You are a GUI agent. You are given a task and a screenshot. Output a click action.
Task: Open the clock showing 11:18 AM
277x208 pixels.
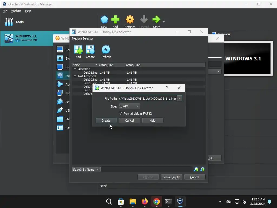(x=258, y=201)
